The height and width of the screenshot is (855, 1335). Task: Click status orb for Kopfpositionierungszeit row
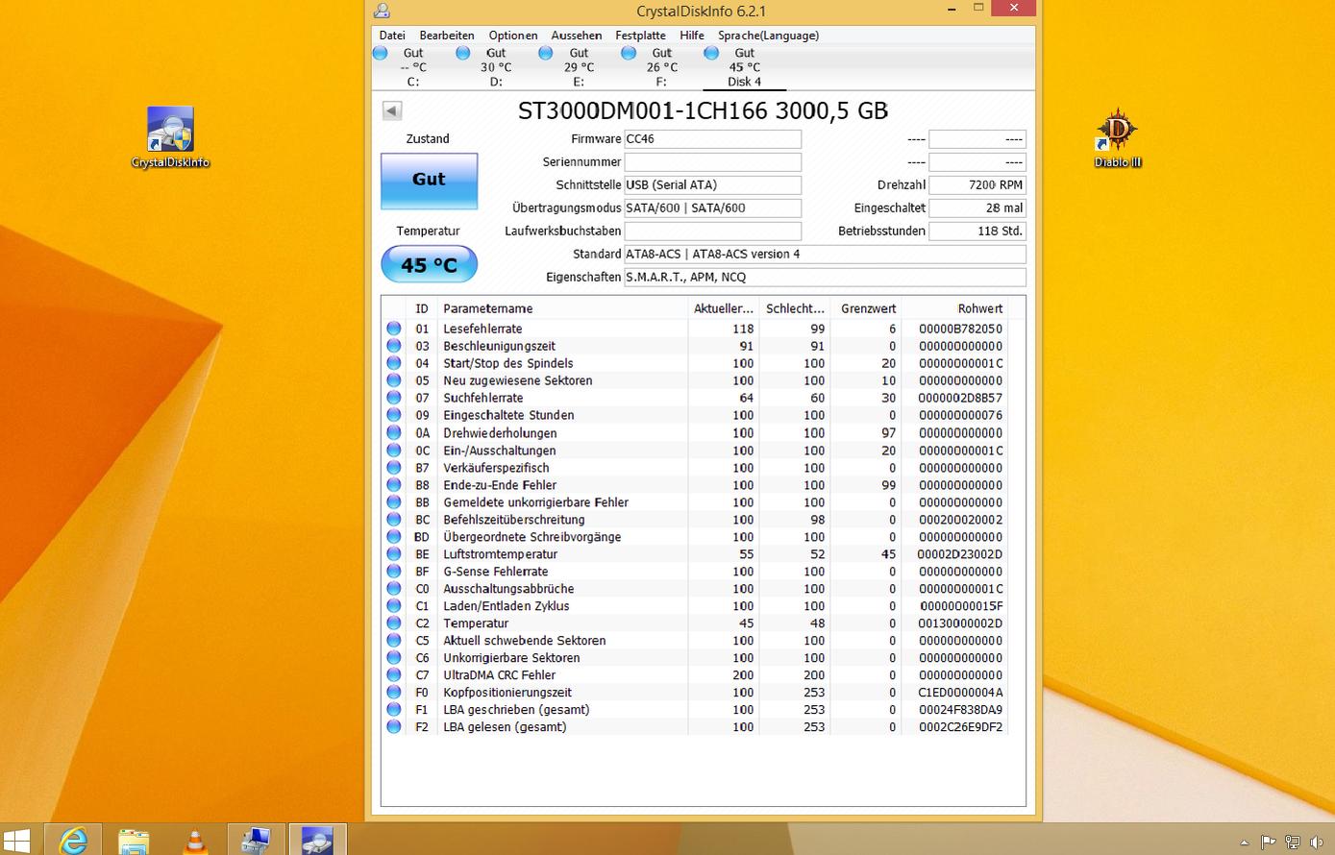(394, 693)
